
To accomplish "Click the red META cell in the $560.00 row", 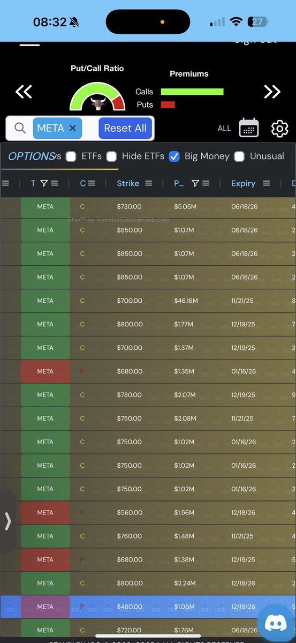I will (x=45, y=513).
